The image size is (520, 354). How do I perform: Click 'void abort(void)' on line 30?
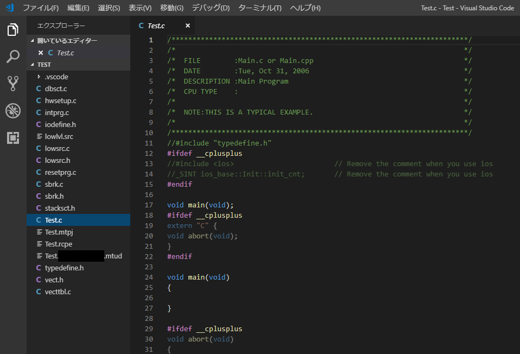tap(200, 339)
